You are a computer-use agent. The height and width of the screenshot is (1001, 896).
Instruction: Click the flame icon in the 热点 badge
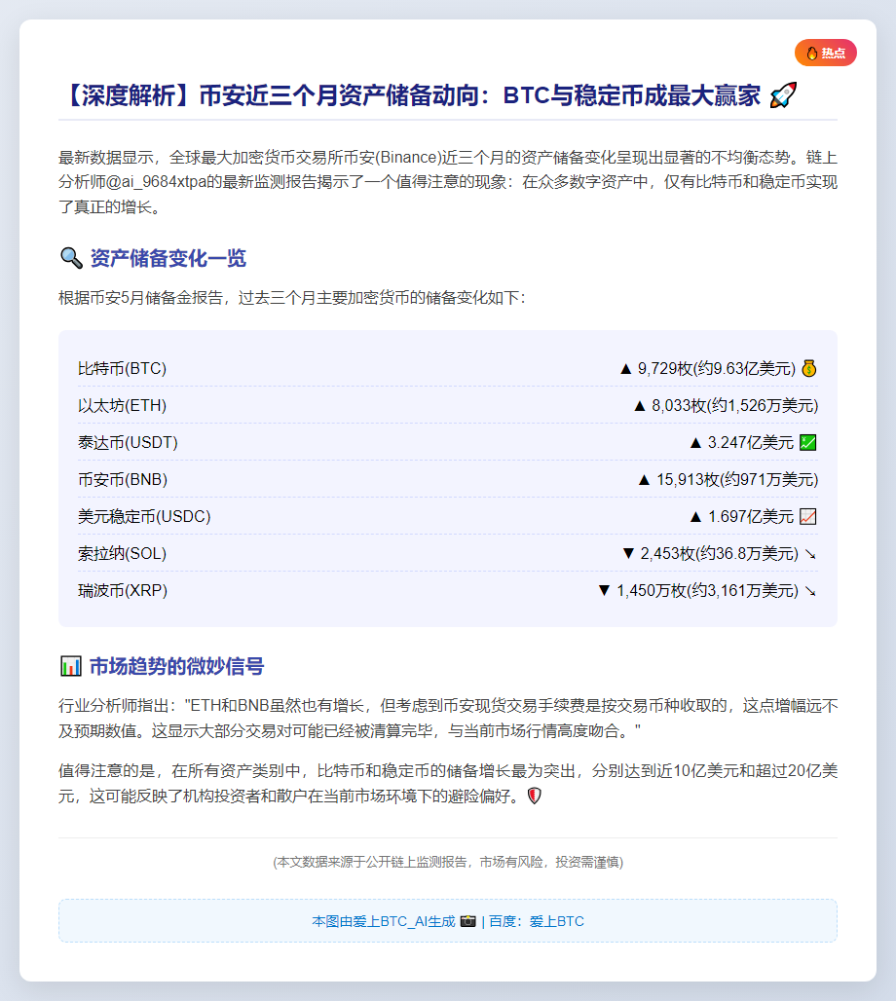click(x=811, y=53)
